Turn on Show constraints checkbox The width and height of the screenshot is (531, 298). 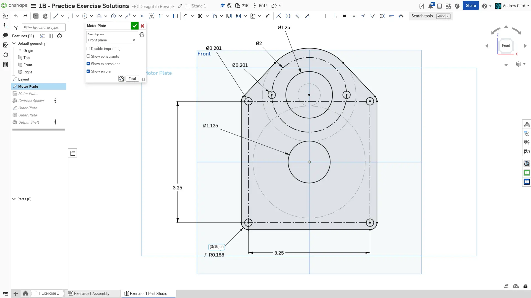[88, 56]
